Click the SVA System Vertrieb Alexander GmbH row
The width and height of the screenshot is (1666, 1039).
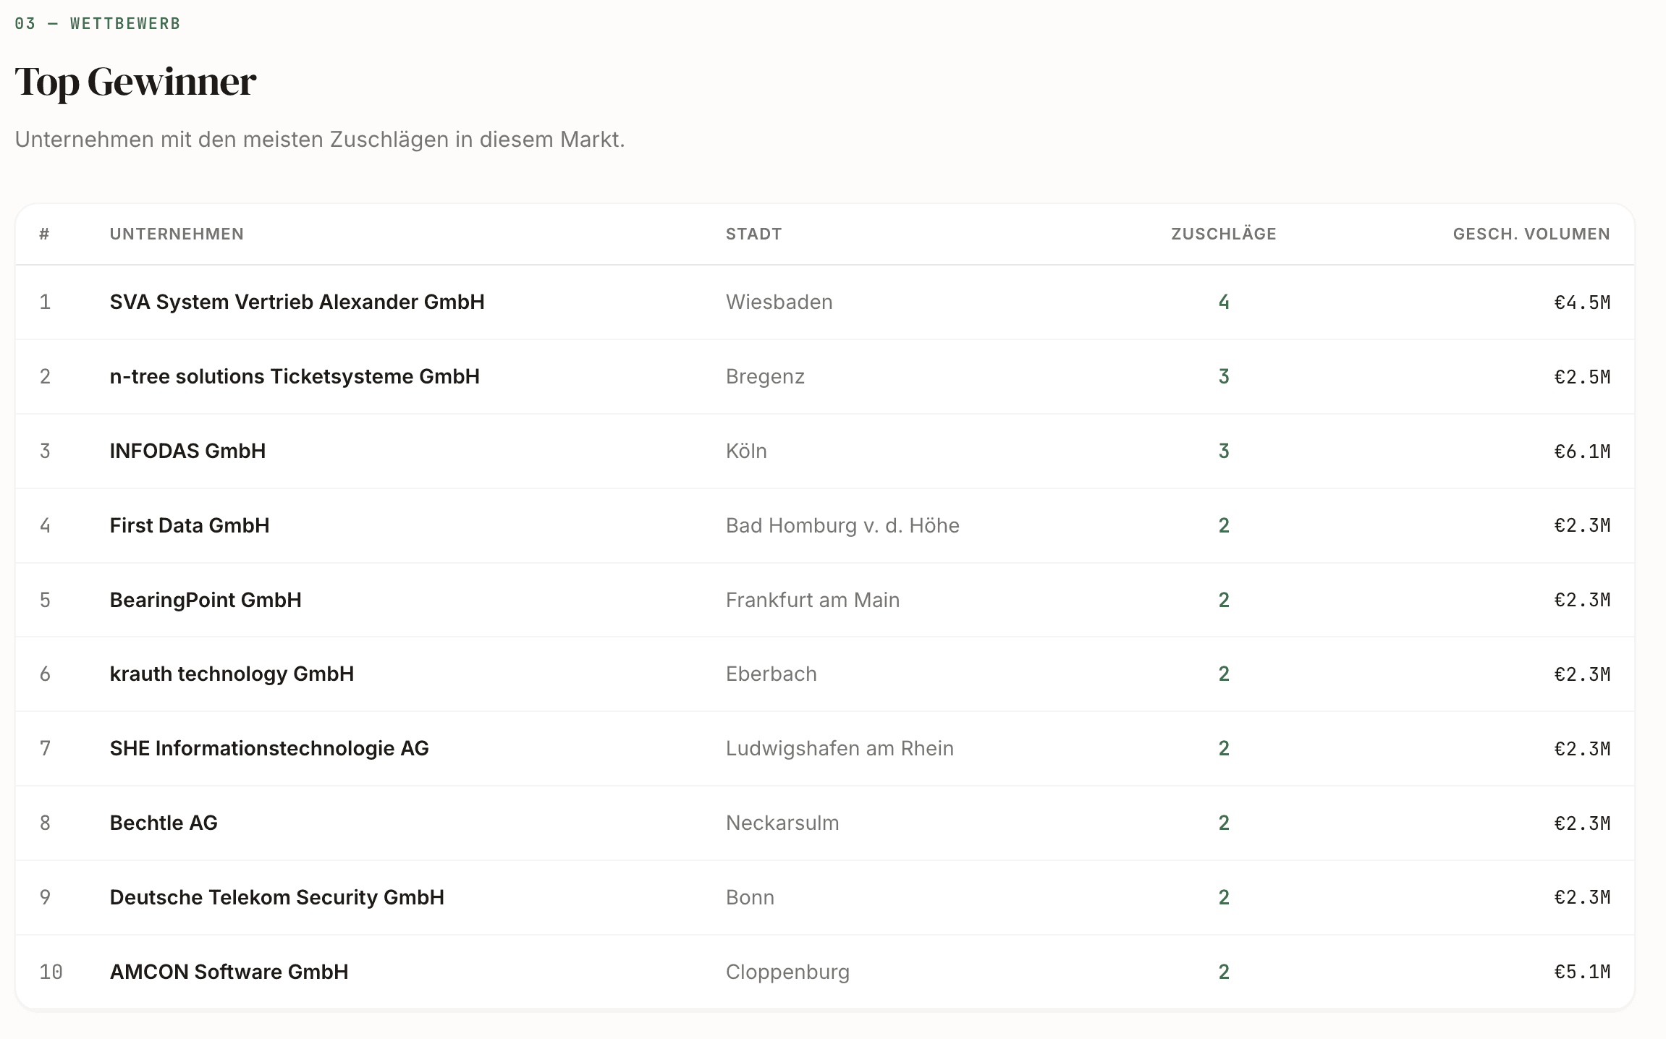point(297,302)
